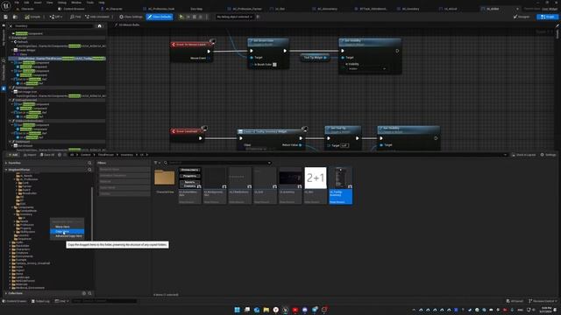Screen dimensions: 561x315
Task: Click the Tool Tip Widget variable node
Action: click(x=315, y=58)
